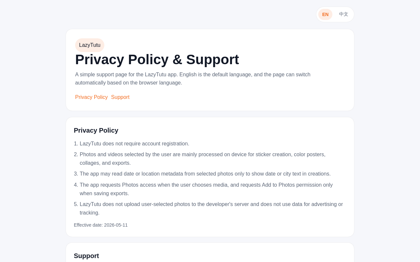This screenshot has width=420, height=262.
Task: Click list number '3.' in Privacy Policy
Action: pos(76,174)
